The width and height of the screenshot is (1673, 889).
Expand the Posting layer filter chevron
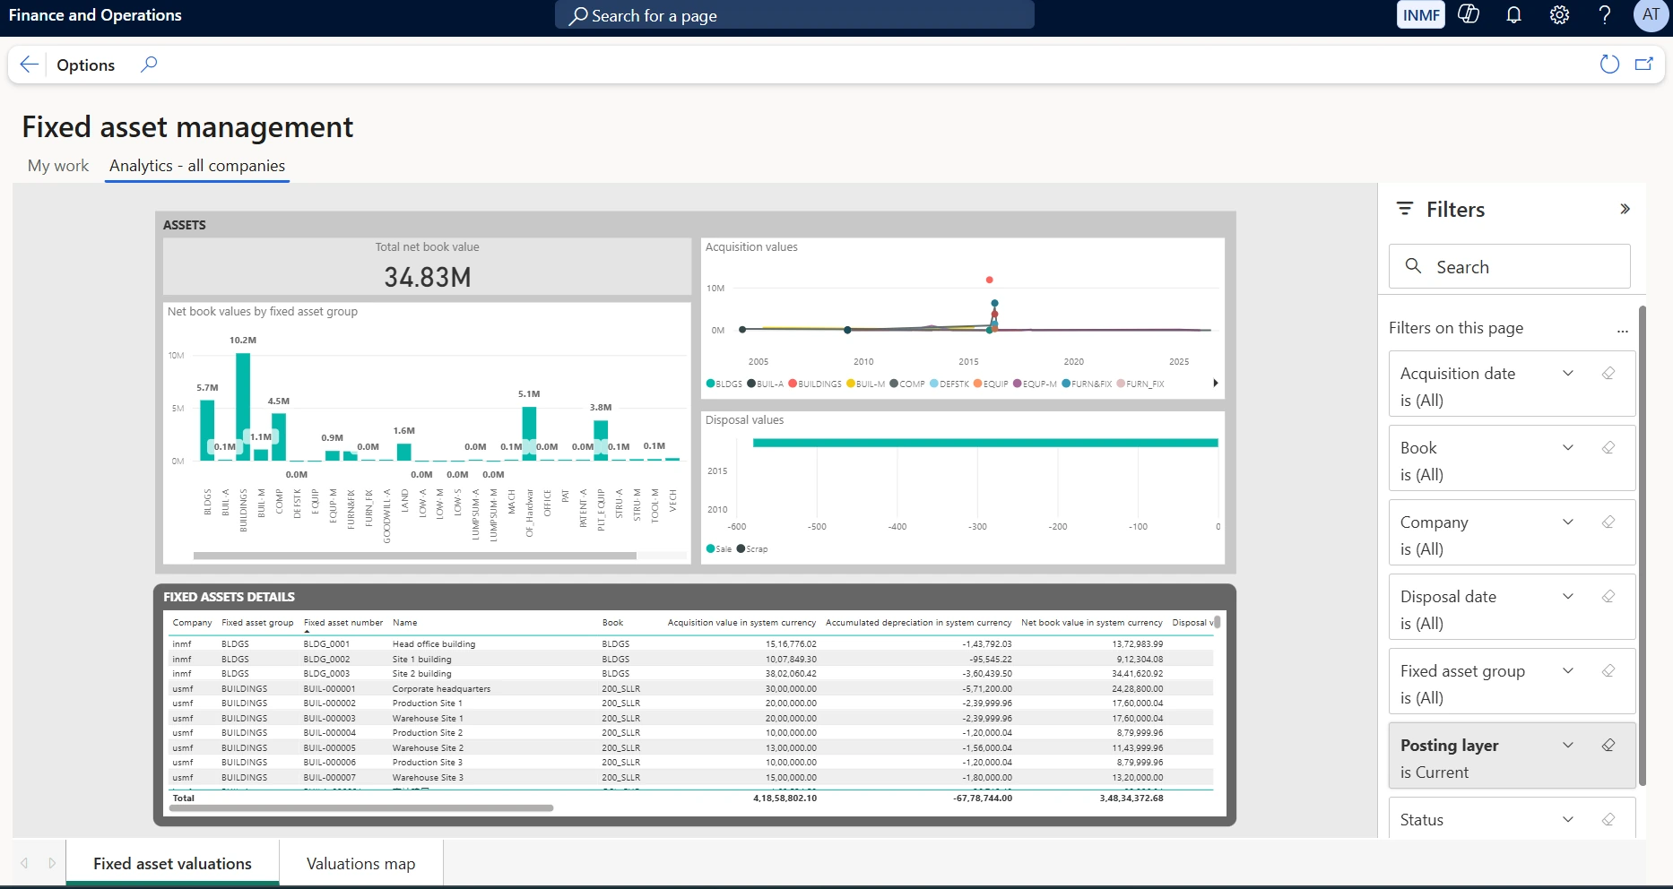1568,745
